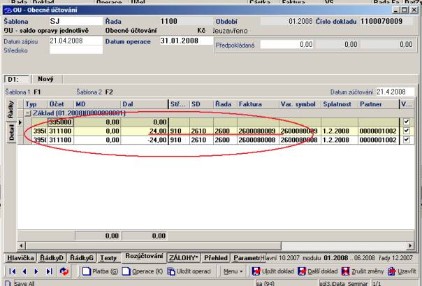This screenshot has width=422, height=286.
Task: Open the Menu dropdown in bottom toolbar
Action: tap(233, 271)
